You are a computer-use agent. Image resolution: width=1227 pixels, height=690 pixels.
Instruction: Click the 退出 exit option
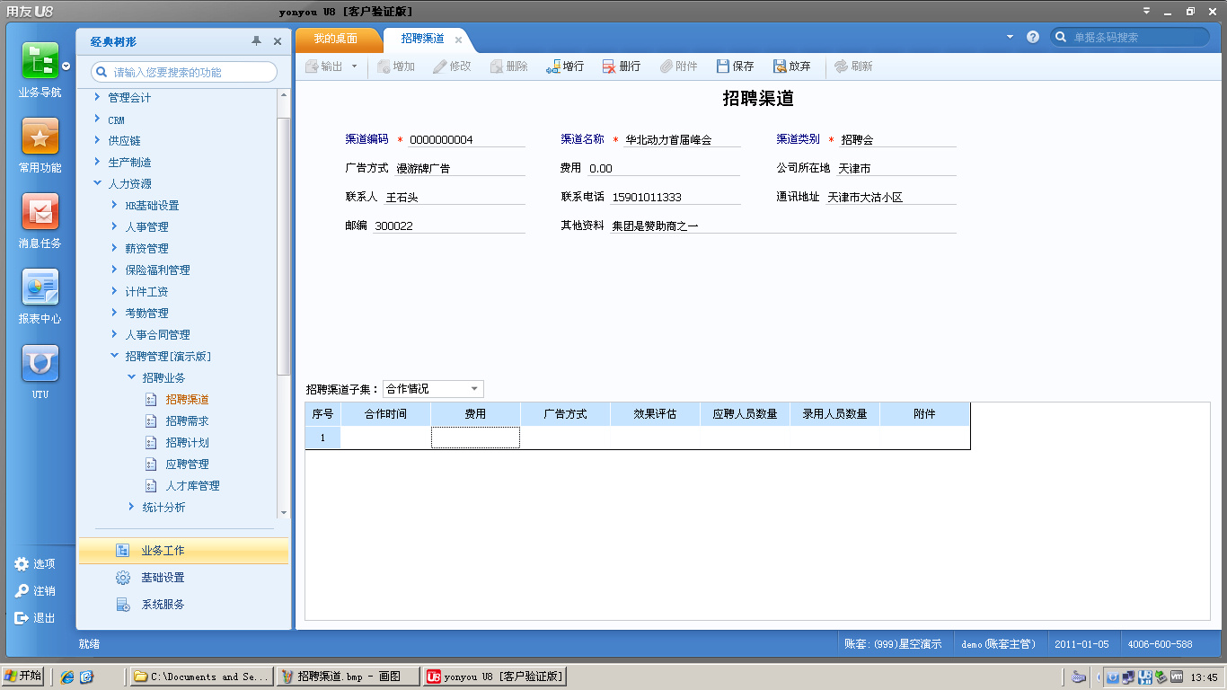34,618
